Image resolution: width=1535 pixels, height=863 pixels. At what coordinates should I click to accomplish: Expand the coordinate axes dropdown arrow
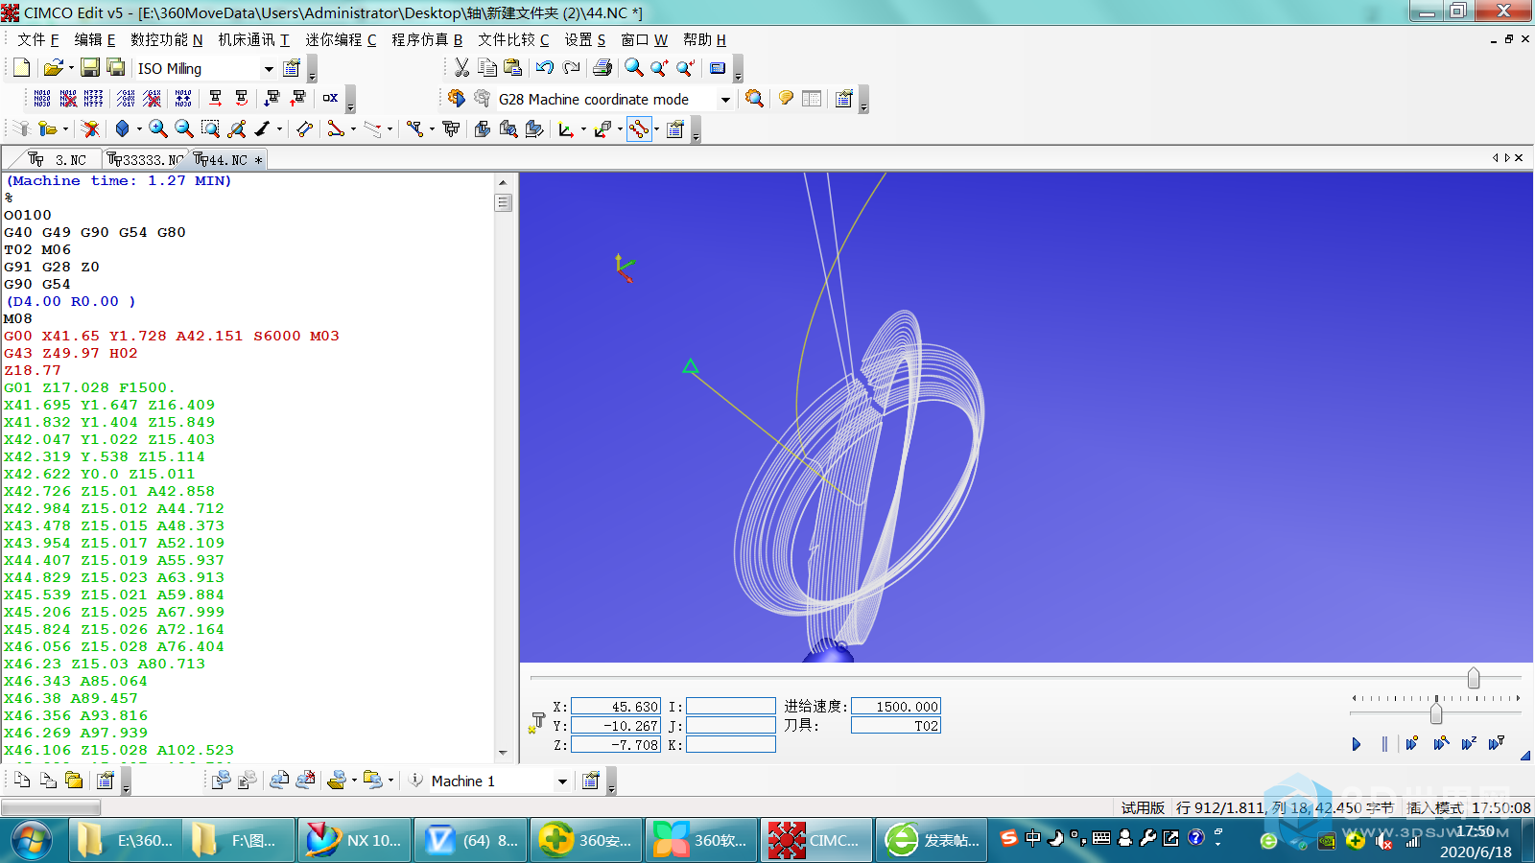583,129
